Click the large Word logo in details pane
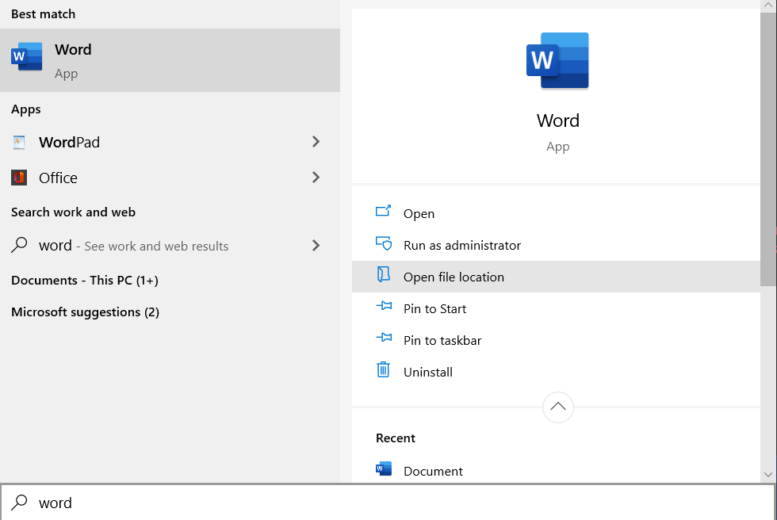Screen dimensions: 777x520 coord(557,60)
